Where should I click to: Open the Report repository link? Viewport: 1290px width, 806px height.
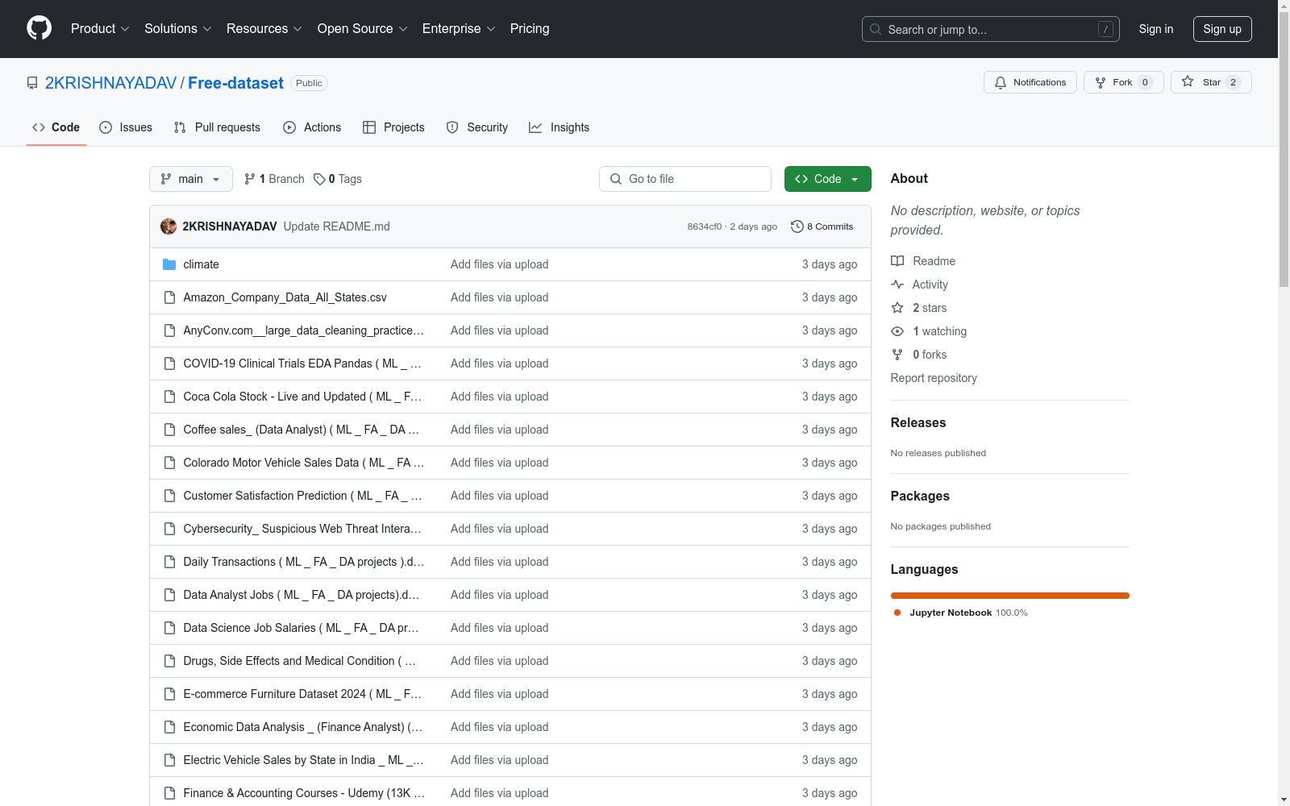934,378
